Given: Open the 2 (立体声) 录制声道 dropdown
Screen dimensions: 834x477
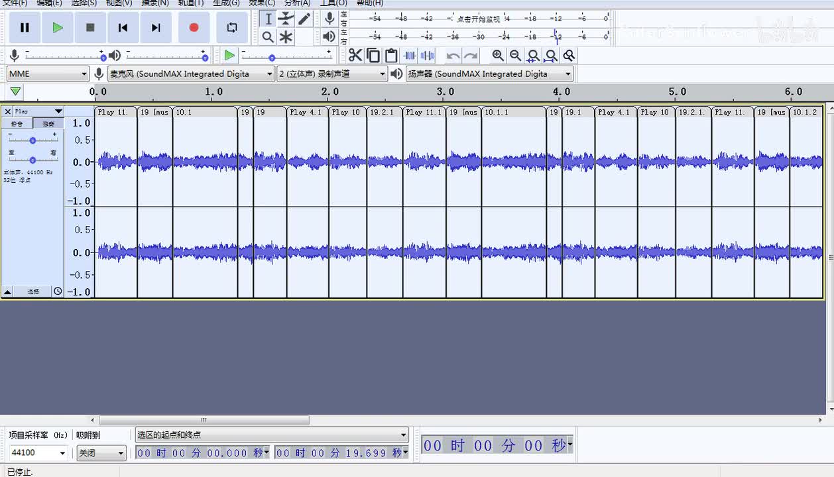Looking at the screenshot, I should (x=332, y=74).
